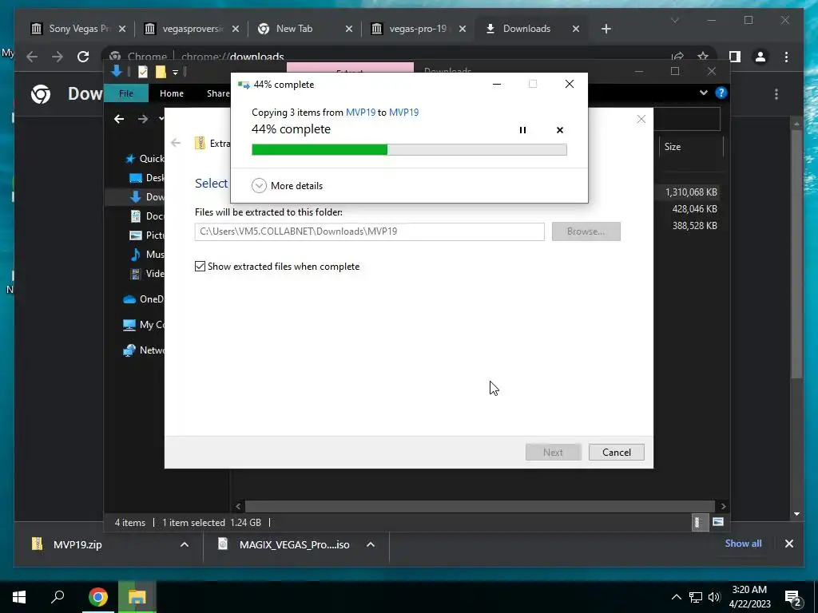Open the Home ribbon tab

(172, 93)
